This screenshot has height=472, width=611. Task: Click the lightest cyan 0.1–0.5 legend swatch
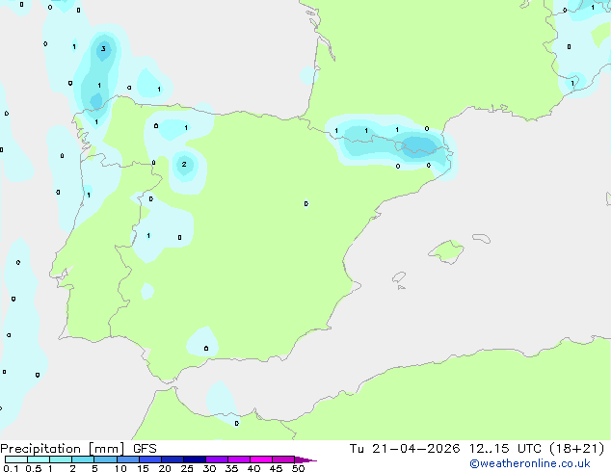16,459
